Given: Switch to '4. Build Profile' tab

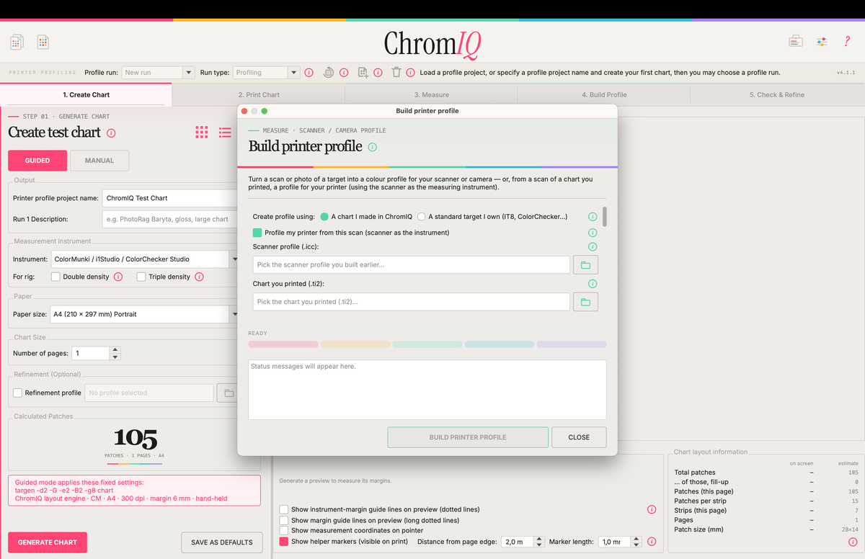Looking at the screenshot, I should coord(604,94).
